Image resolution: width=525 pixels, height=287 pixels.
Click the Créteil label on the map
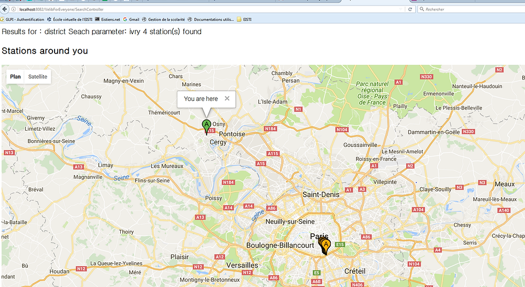click(x=355, y=271)
